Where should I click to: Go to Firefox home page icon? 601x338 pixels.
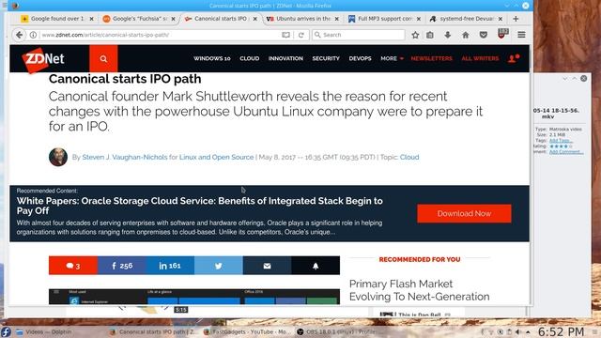pyautogui.click(x=466, y=35)
